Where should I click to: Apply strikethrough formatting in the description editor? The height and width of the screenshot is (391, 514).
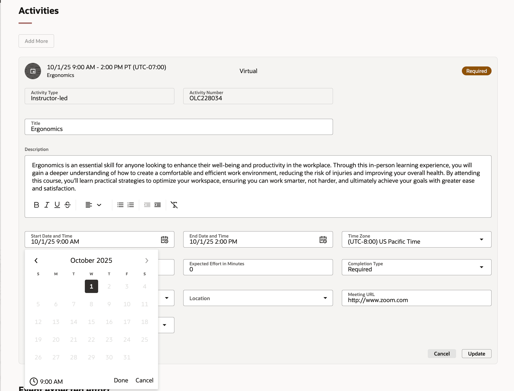(x=67, y=205)
